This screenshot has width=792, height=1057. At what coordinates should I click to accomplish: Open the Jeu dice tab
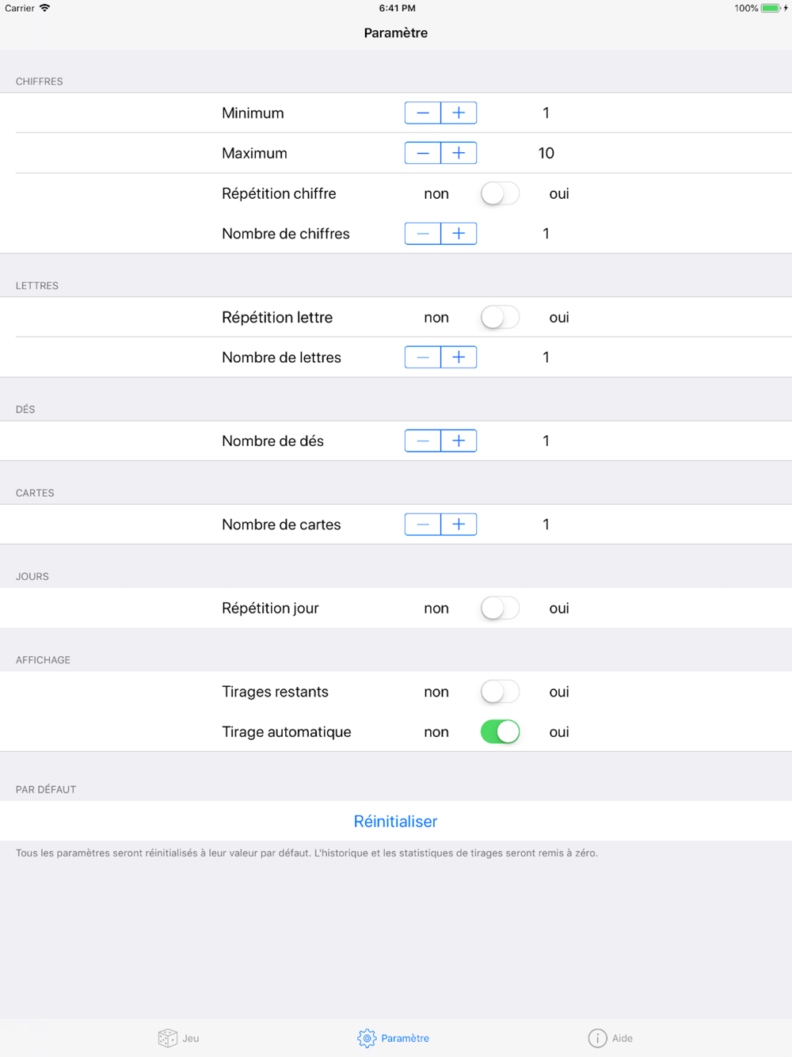click(179, 1038)
